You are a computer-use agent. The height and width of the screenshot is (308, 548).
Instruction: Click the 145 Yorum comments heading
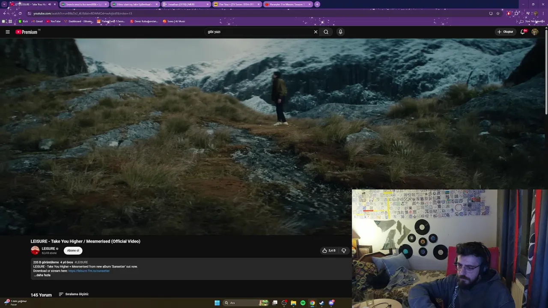point(41,295)
